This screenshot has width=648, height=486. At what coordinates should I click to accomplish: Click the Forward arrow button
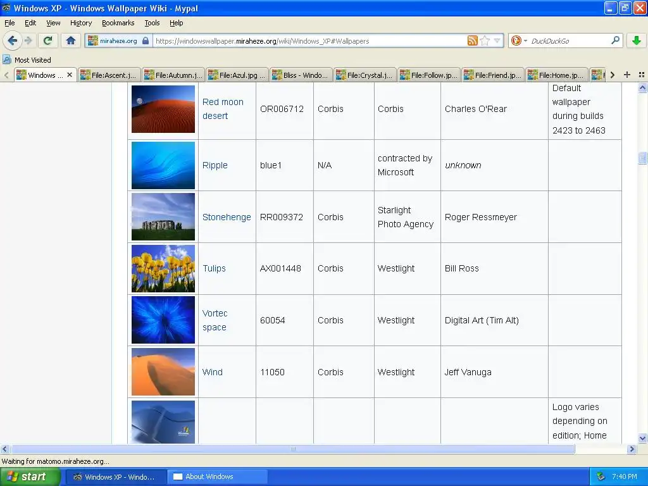(28, 40)
